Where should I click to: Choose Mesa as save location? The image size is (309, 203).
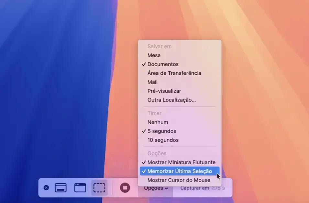(x=180, y=55)
